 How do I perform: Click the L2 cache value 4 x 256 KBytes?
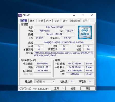(75, 71)
